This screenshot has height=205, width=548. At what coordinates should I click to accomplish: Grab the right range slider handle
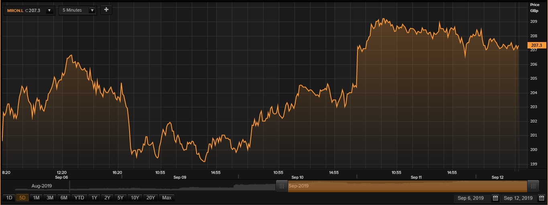(x=533, y=186)
